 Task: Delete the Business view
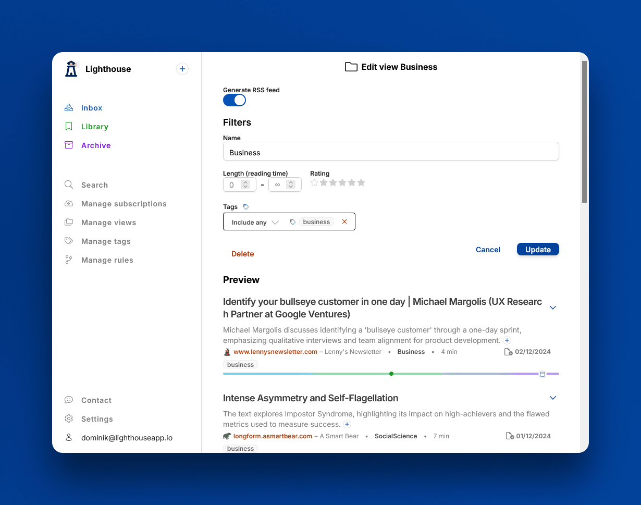pos(243,254)
